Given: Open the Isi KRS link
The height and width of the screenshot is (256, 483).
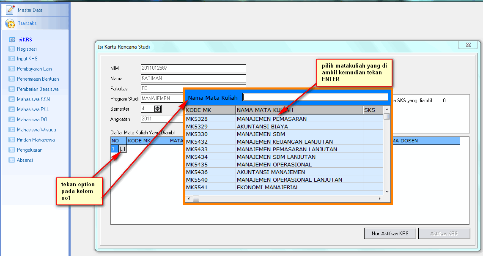Looking at the screenshot, I should pos(25,40).
